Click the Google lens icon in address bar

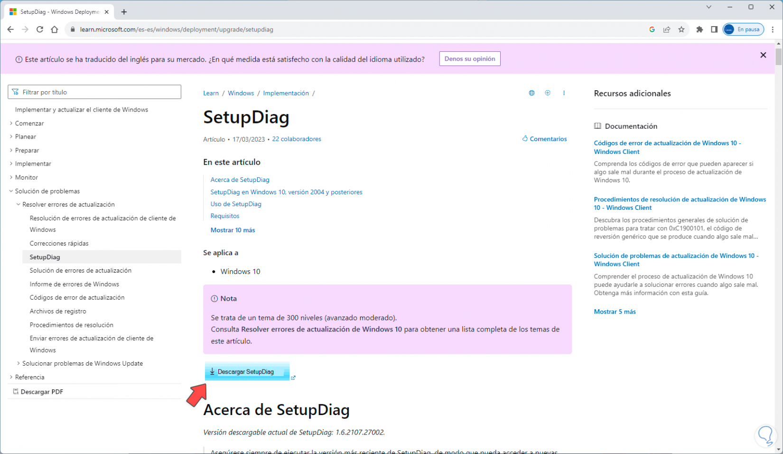[652, 29]
